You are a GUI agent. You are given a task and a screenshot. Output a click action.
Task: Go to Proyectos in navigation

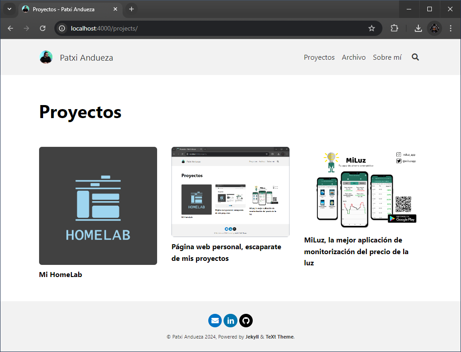pyautogui.click(x=319, y=57)
